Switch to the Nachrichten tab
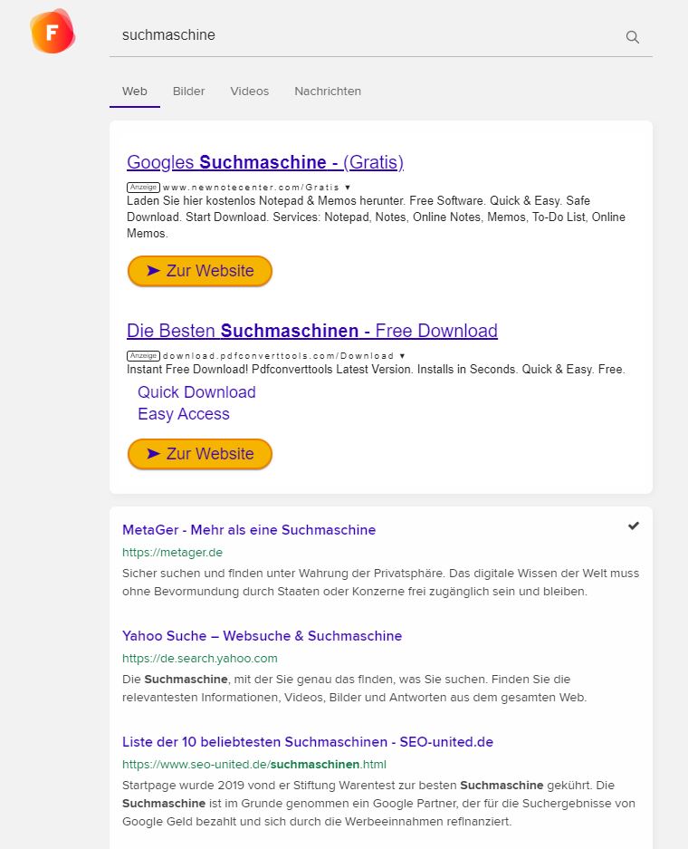Viewport: 688px width, 849px height. [x=328, y=91]
